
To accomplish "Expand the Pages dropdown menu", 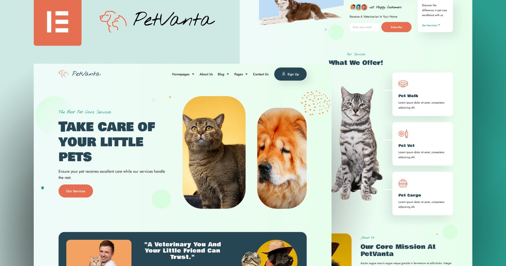I will click(x=241, y=74).
